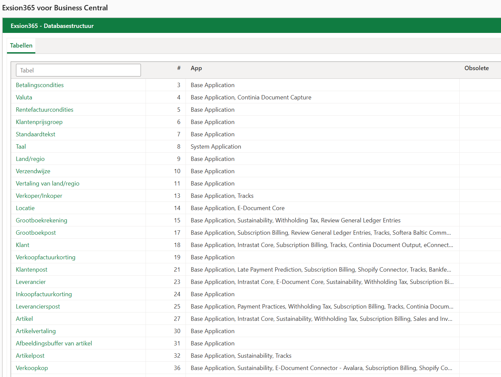
Task: Select table number 27 cell
Action: click(x=166, y=319)
